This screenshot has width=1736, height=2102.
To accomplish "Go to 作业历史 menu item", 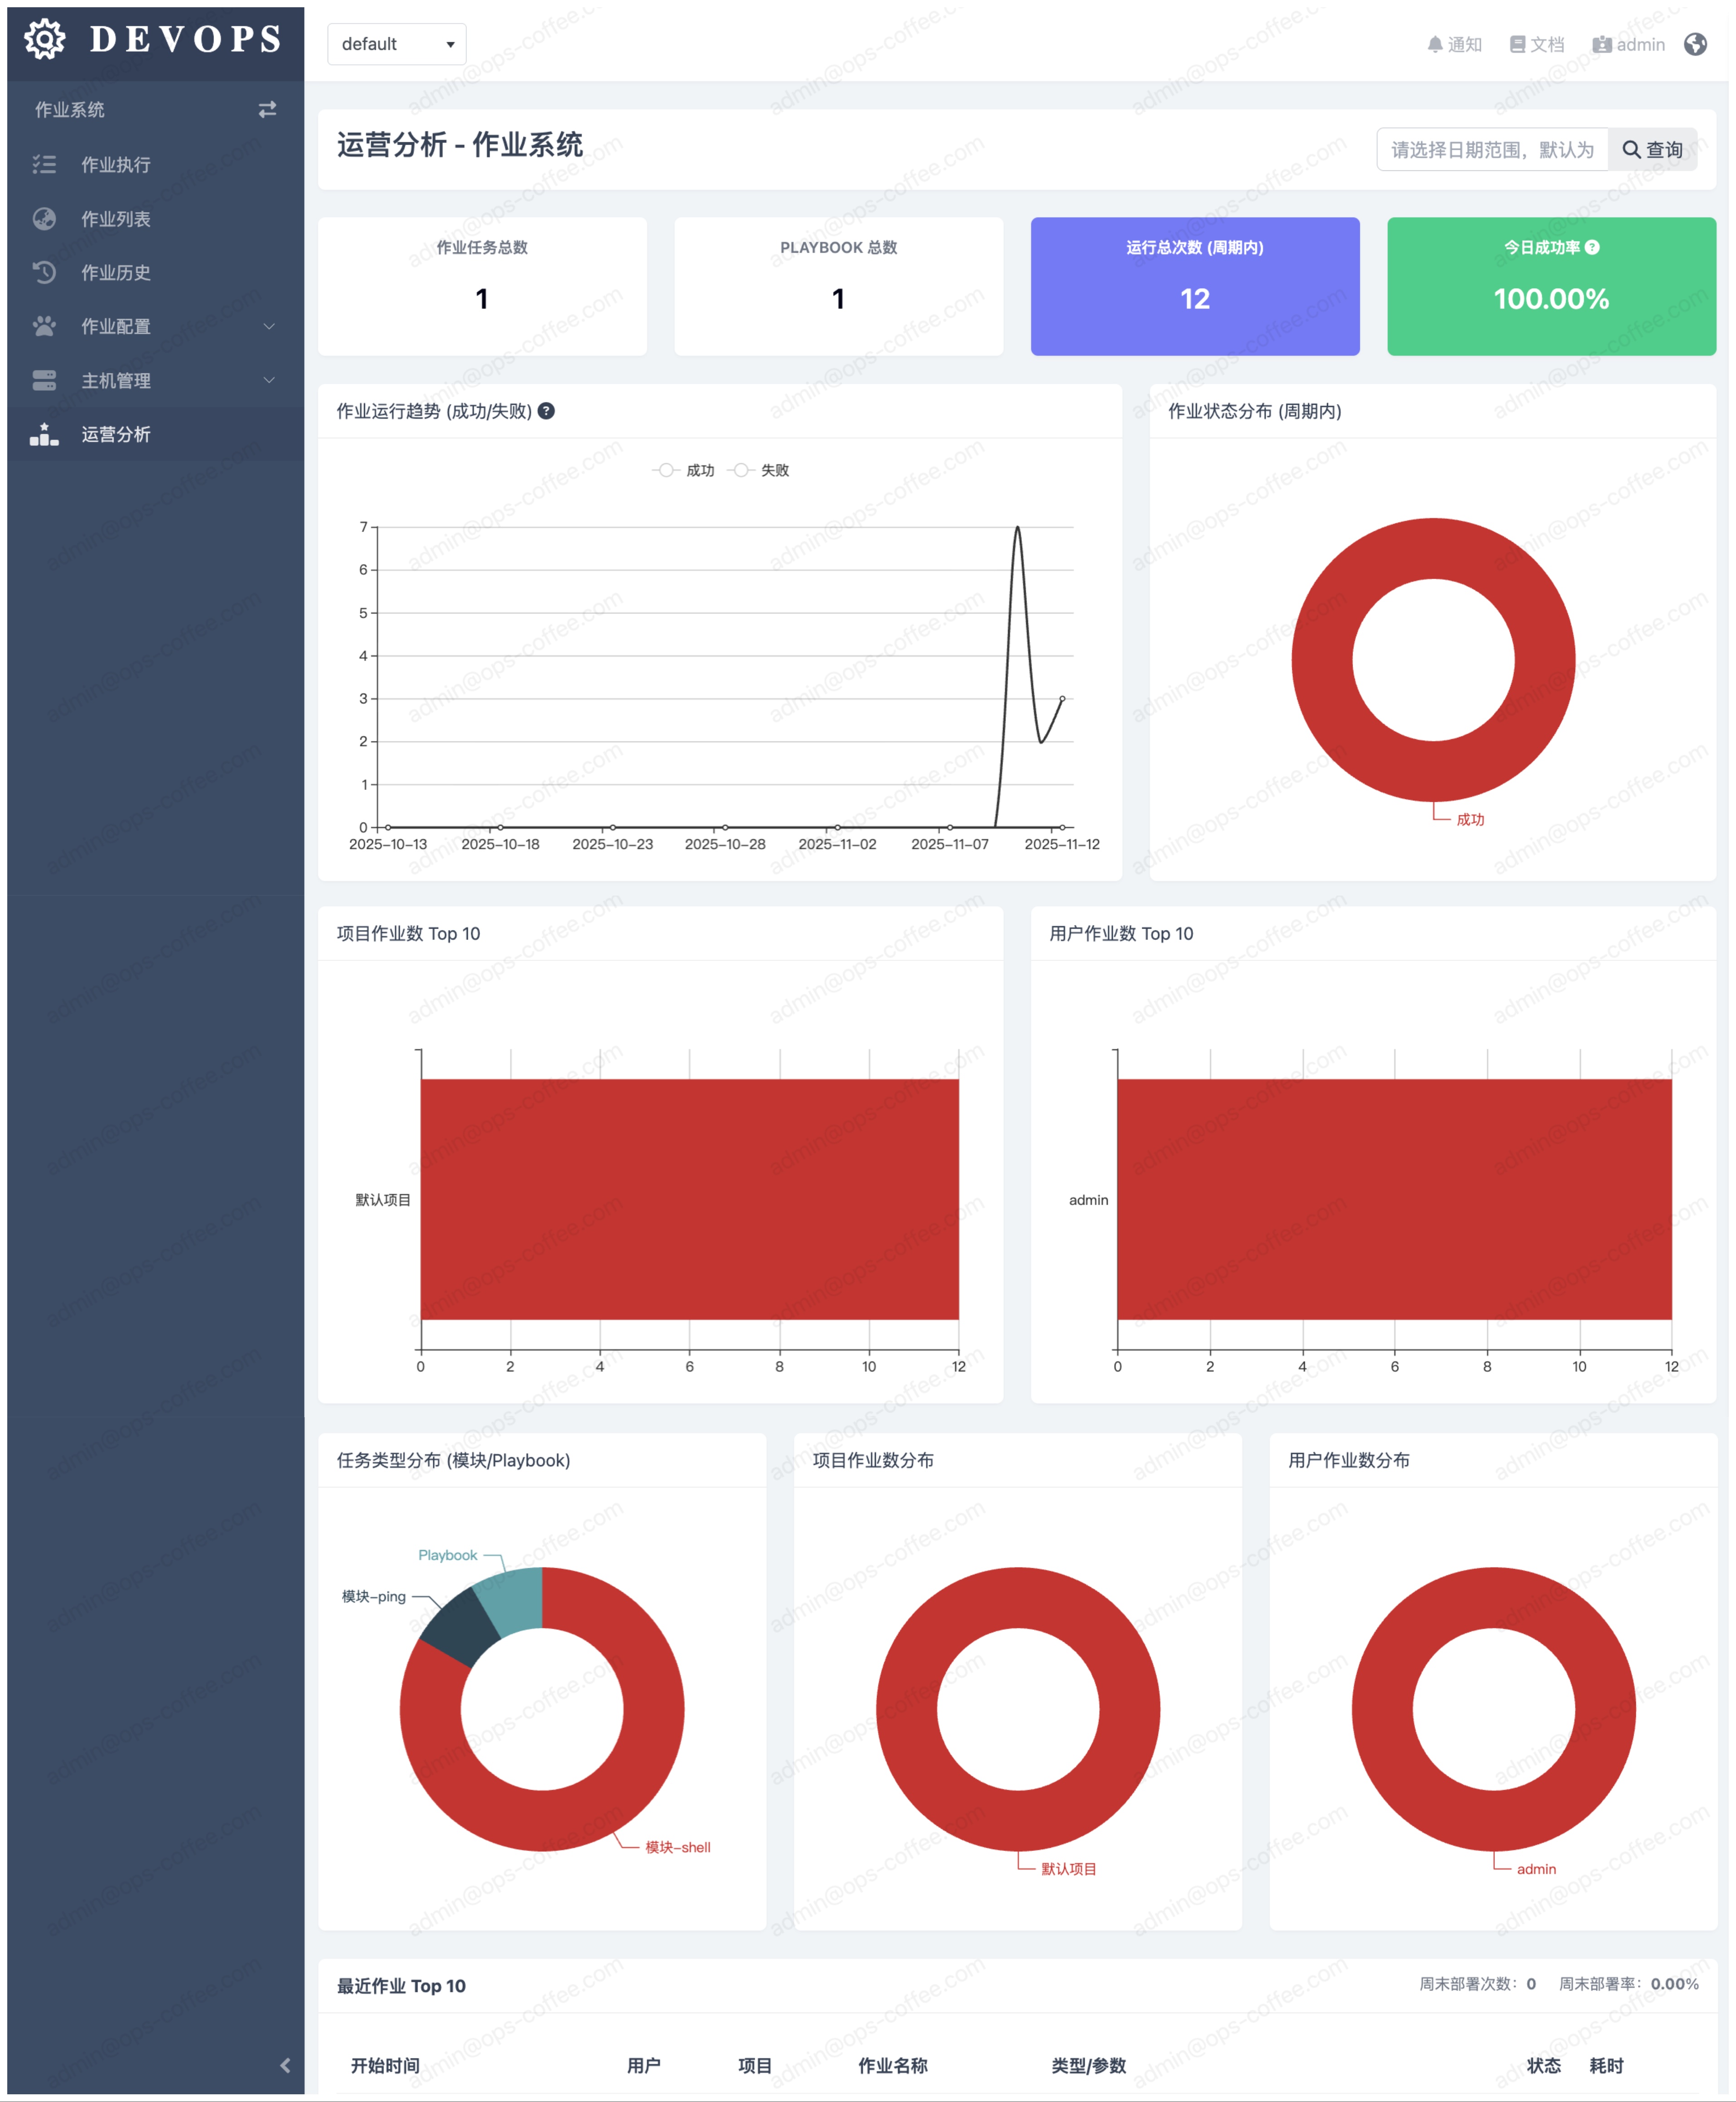I will pos(116,272).
